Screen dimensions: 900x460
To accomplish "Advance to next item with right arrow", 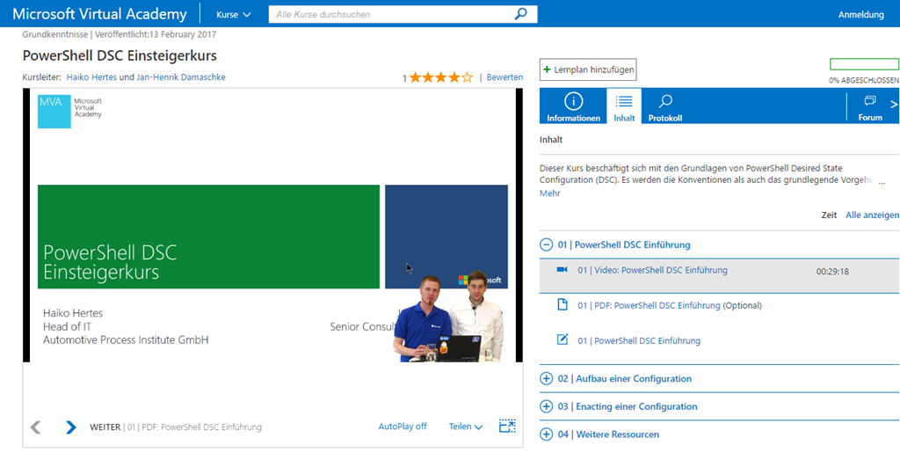I will point(70,427).
